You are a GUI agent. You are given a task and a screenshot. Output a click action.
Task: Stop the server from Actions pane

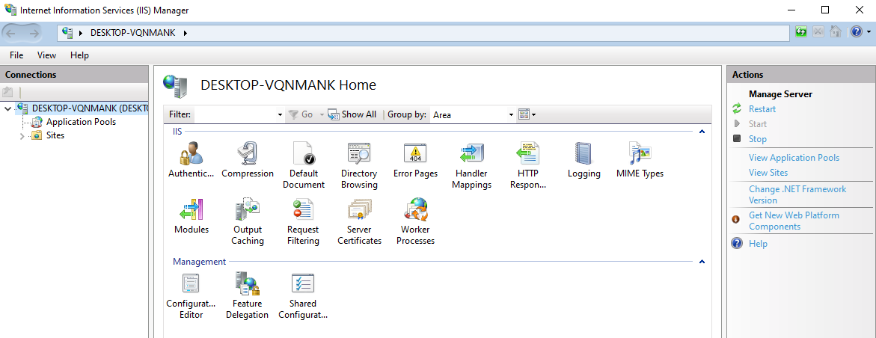[758, 139]
